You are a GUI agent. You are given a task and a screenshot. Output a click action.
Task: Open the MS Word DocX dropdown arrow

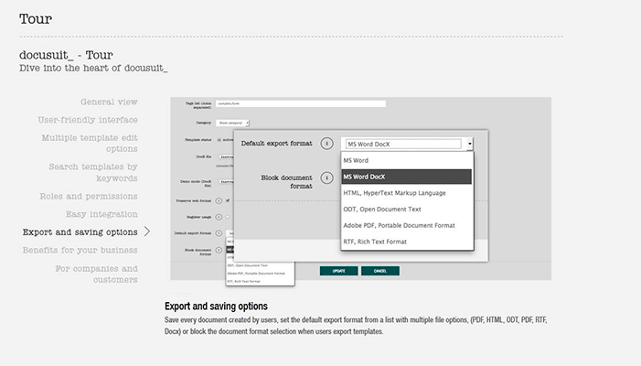point(469,144)
